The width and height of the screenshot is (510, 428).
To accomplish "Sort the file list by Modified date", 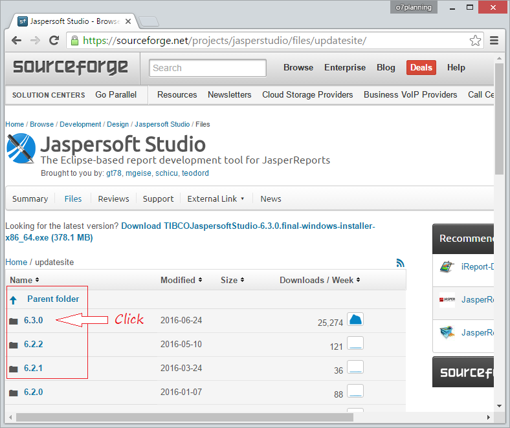I will [181, 280].
